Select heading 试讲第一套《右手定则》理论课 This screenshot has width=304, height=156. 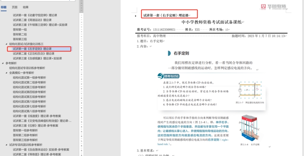32,49
